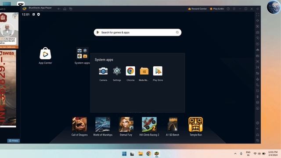Click the magnifier icon in search bar
Image resolution: width=281 pixels, height=158 pixels.
(x=177, y=32)
